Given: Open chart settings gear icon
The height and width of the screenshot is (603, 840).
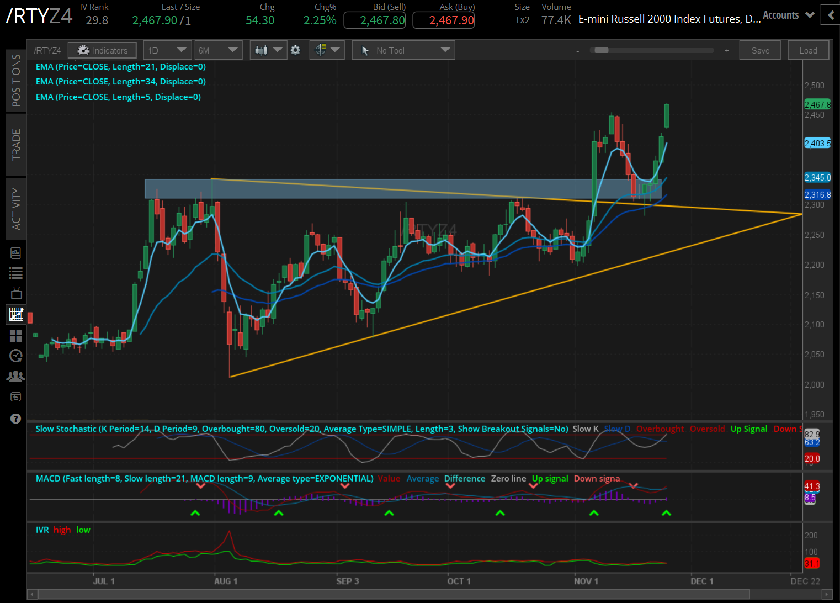Looking at the screenshot, I should (296, 50).
